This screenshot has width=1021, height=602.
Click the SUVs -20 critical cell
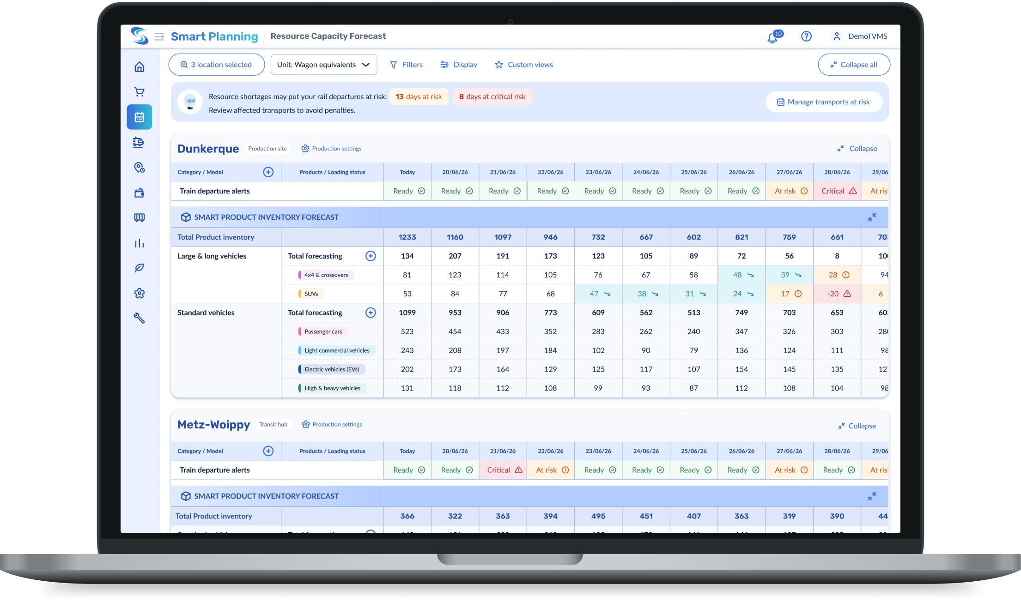(x=837, y=294)
